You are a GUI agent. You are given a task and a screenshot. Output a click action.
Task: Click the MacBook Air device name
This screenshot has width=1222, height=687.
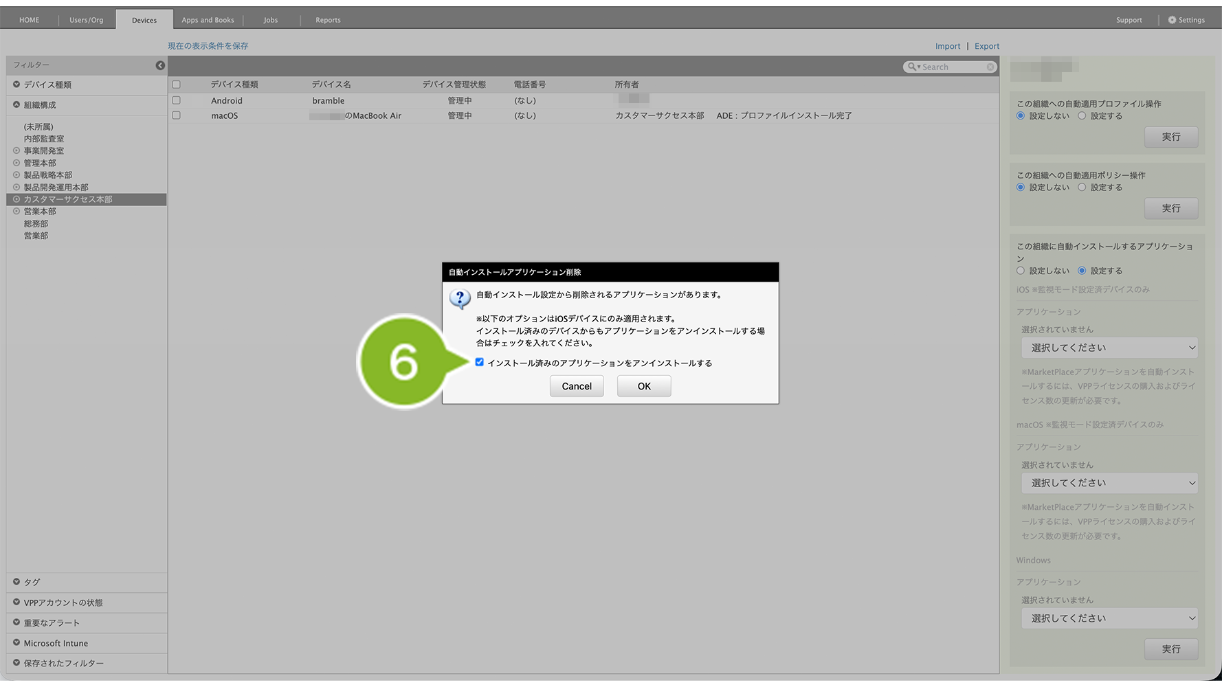click(356, 115)
